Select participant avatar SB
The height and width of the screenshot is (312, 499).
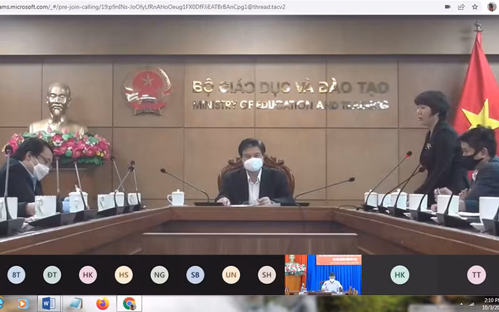tap(195, 275)
